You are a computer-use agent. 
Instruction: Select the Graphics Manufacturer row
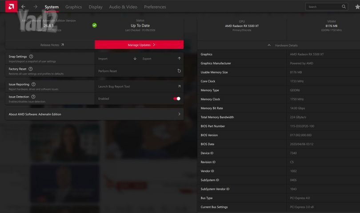pyautogui.click(x=279, y=63)
